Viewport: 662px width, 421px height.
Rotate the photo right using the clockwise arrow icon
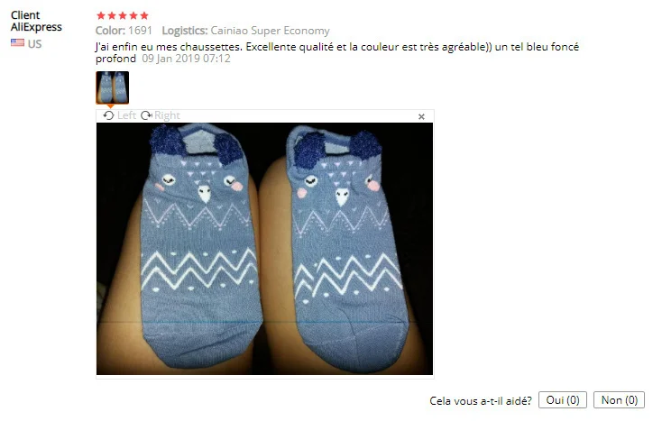[x=146, y=115]
